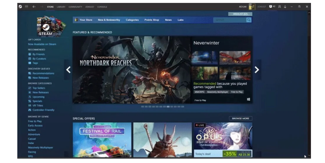Browse Free to Play genre link
325x163 pixels.
tap(35, 121)
